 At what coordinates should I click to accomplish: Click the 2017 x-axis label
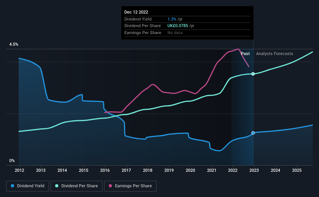click(x=126, y=170)
